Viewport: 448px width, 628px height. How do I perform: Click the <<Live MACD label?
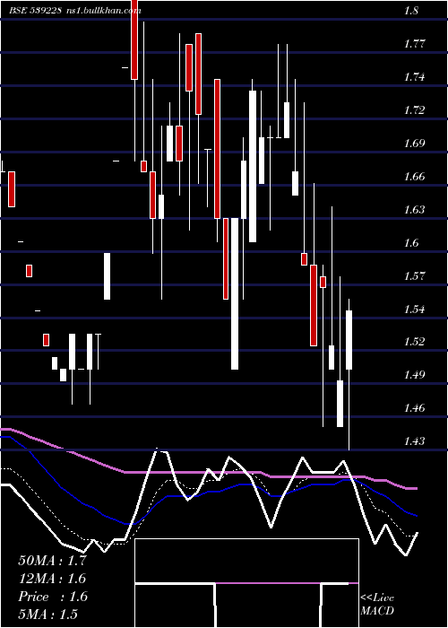pyautogui.click(x=377, y=605)
